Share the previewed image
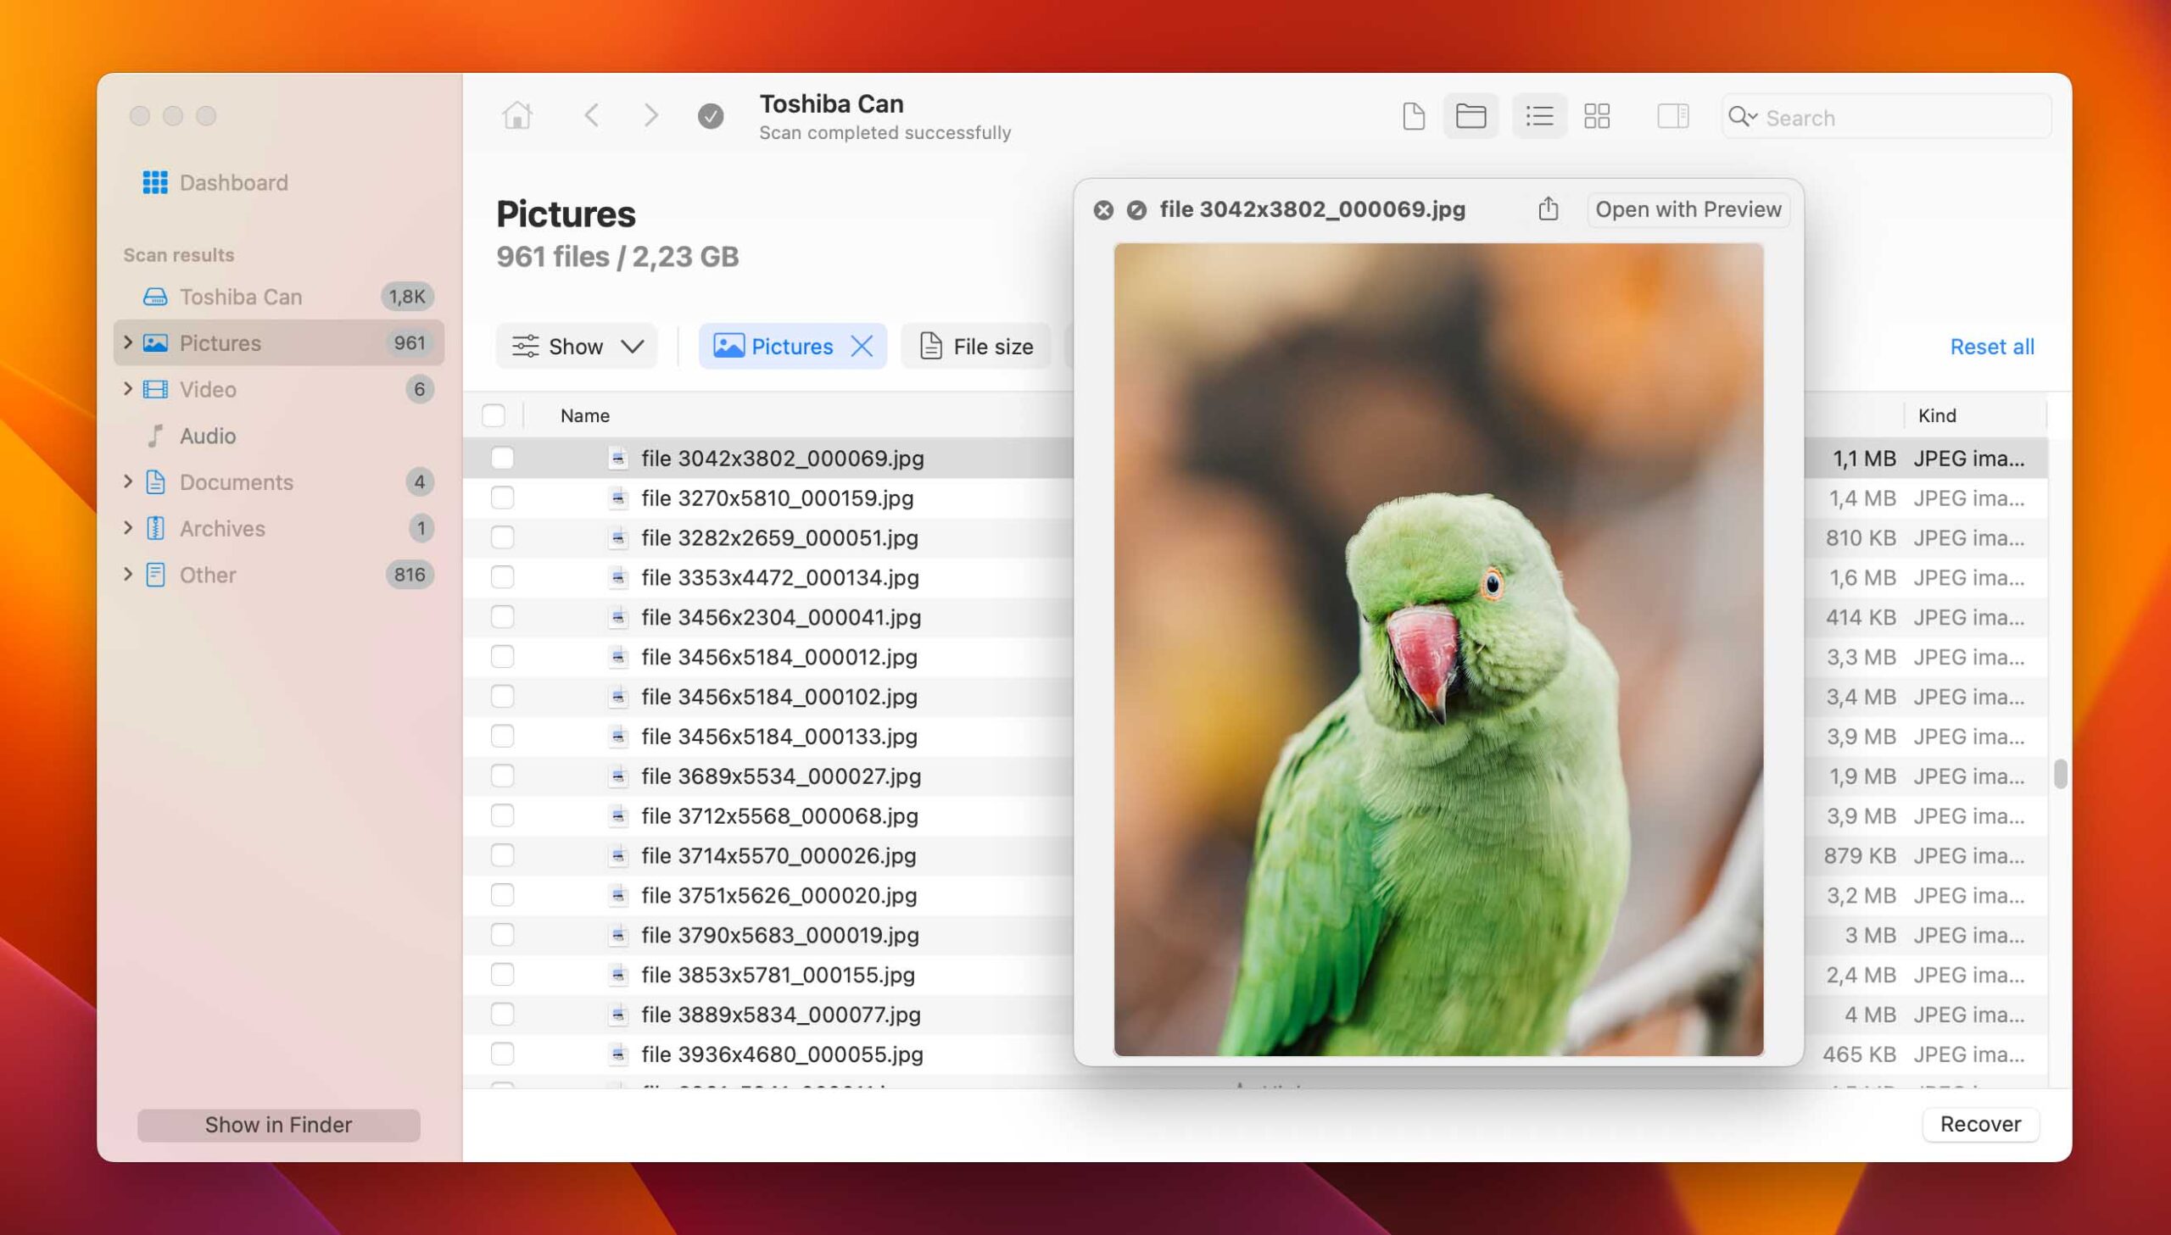 (x=1549, y=209)
